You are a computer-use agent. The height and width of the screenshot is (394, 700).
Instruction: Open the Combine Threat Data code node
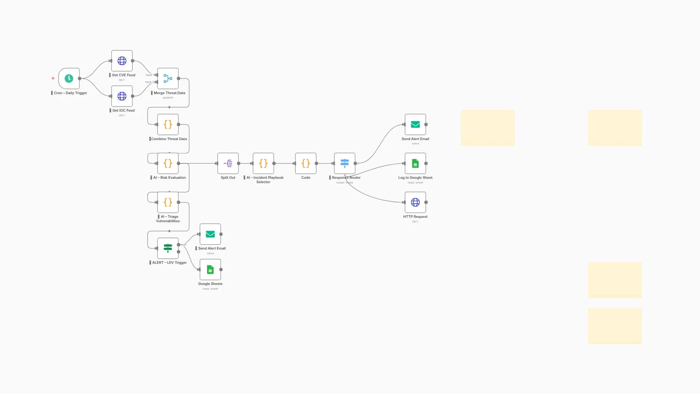[168, 124]
